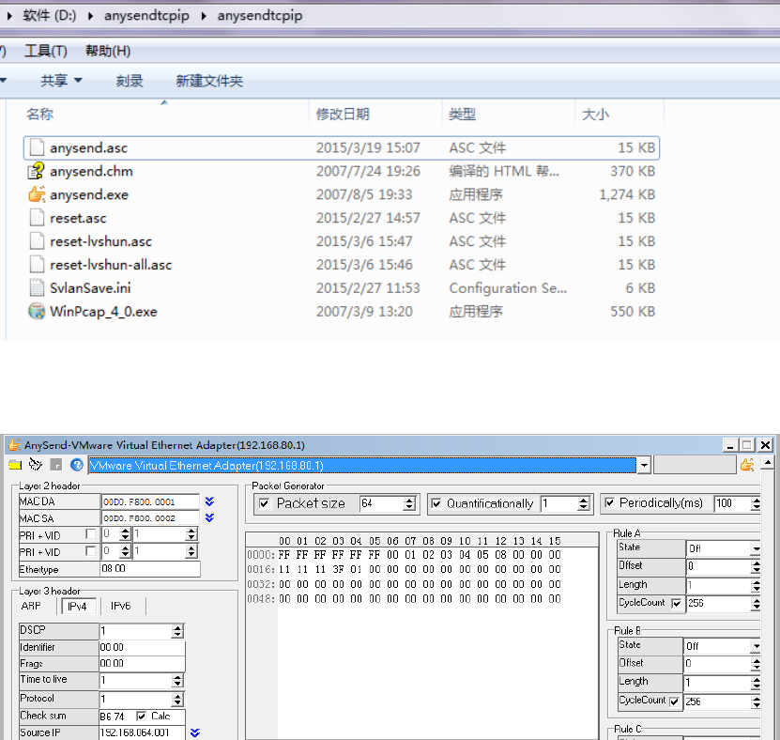Click Rule A Offset value field
The width and height of the screenshot is (780, 740).
(719, 566)
